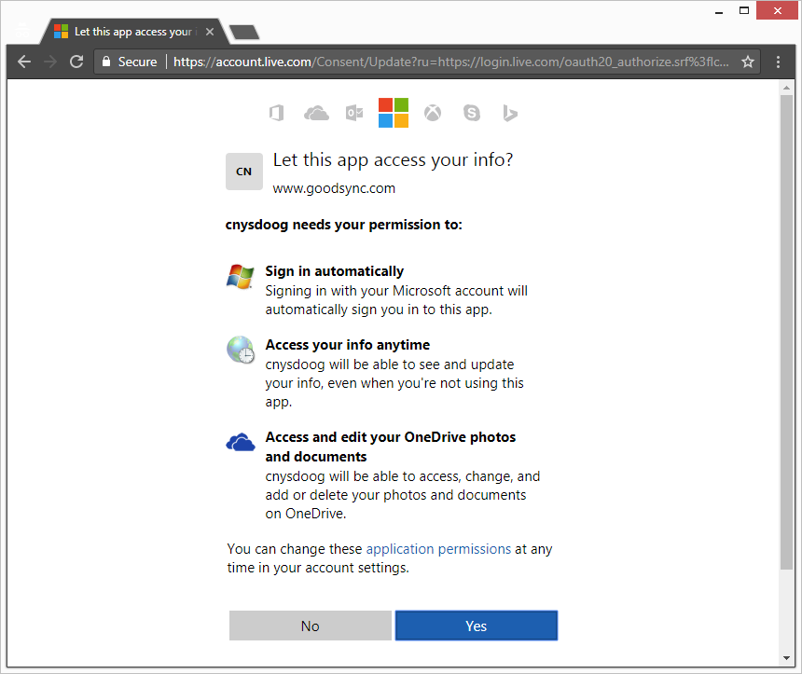Open a new tab

[244, 33]
